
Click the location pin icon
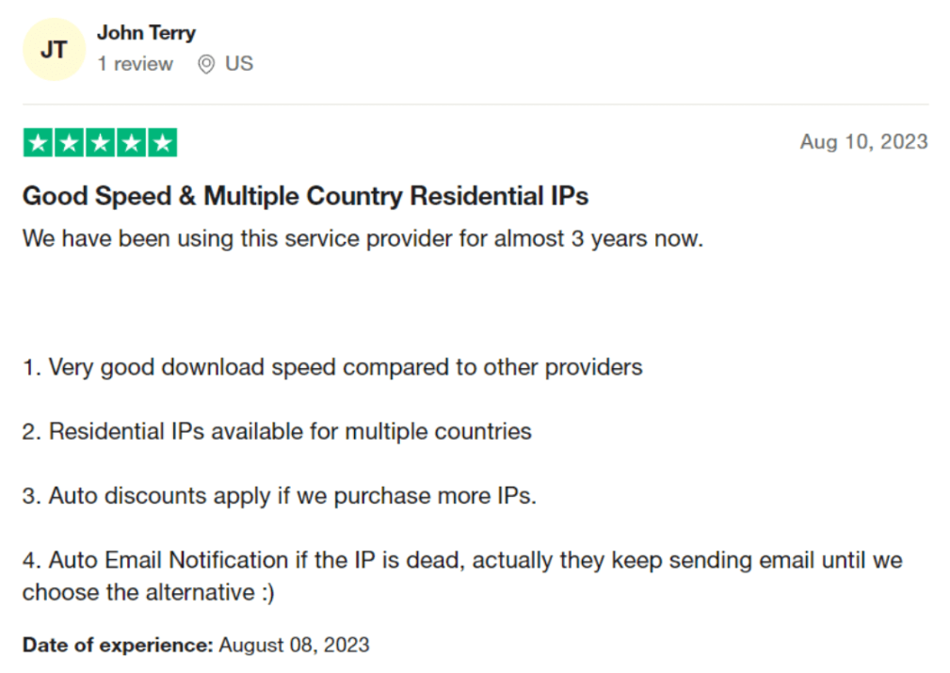tap(206, 64)
